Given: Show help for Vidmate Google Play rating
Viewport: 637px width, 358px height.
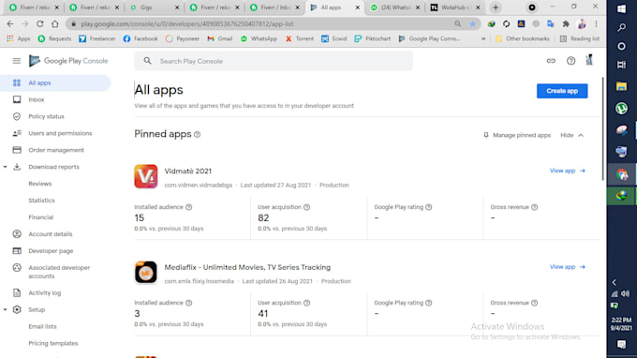Looking at the screenshot, I should click(x=429, y=207).
